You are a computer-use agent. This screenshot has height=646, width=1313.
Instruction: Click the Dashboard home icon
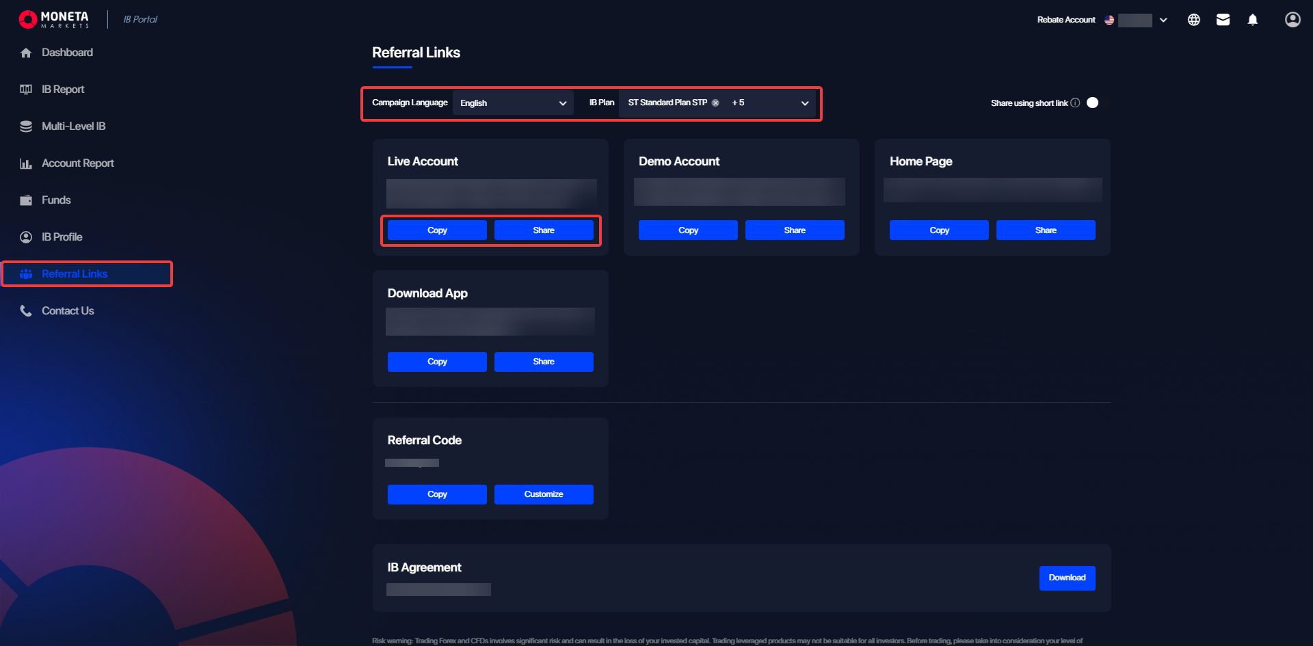coord(26,53)
